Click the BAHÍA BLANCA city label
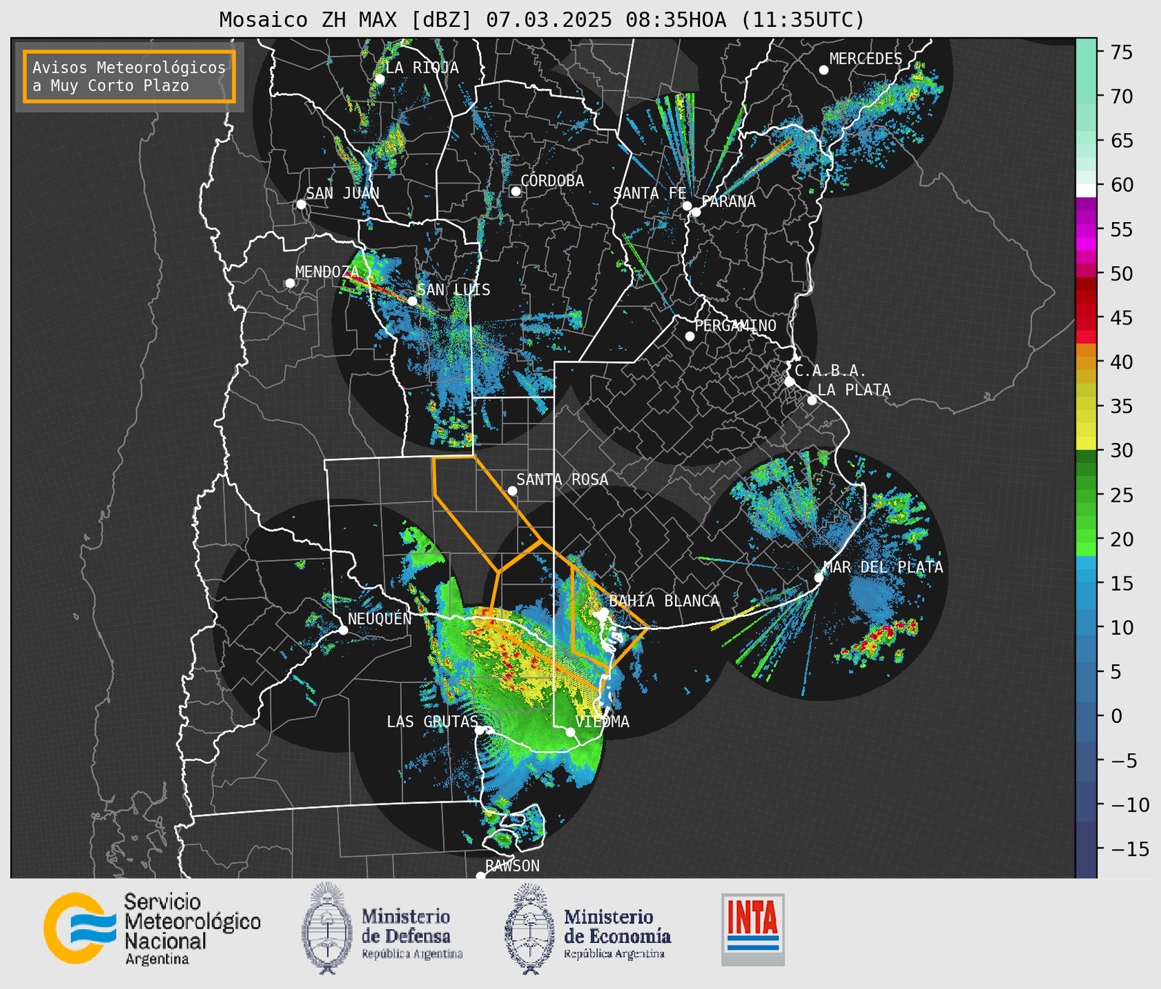 point(664,602)
